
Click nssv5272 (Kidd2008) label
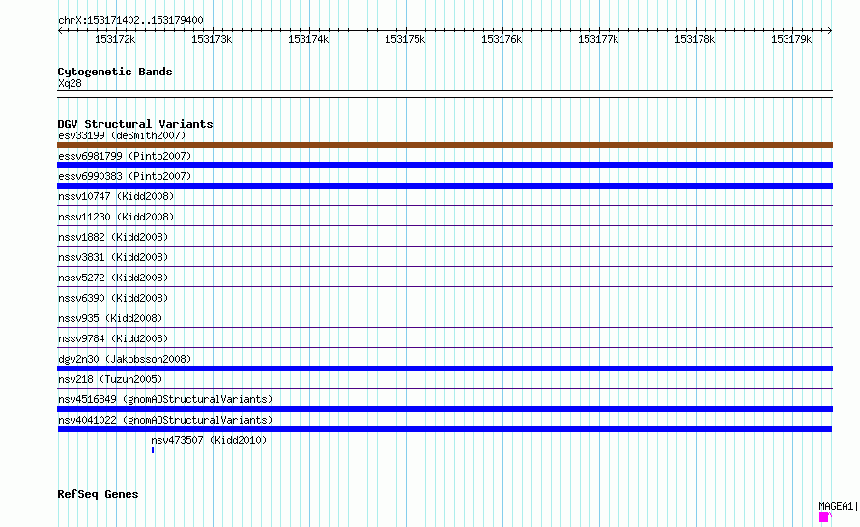pos(113,278)
